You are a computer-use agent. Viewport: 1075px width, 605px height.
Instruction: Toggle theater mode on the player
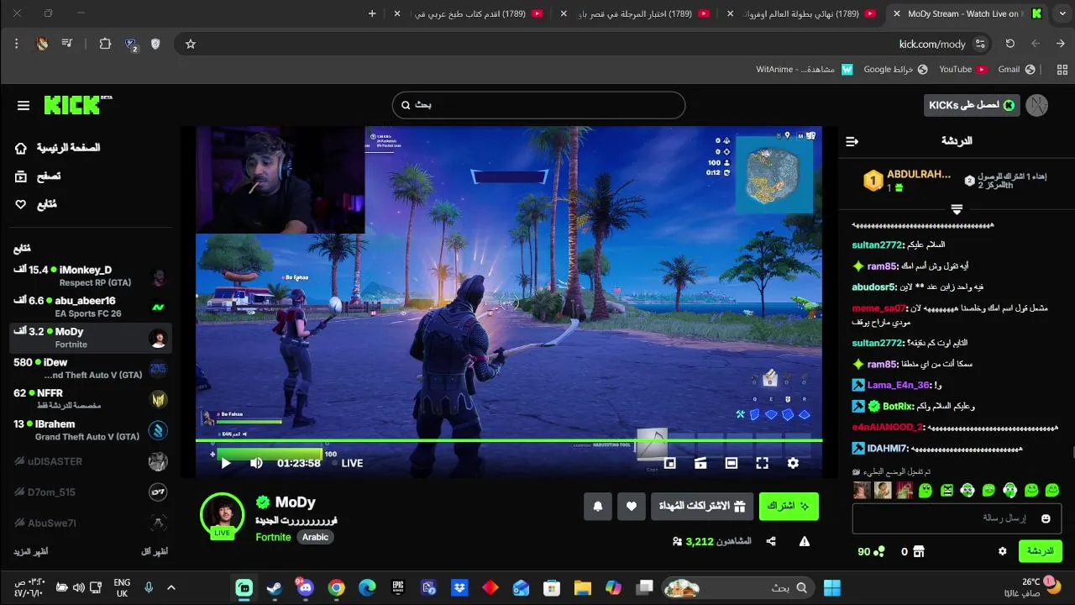pyautogui.click(x=731, y=463)
